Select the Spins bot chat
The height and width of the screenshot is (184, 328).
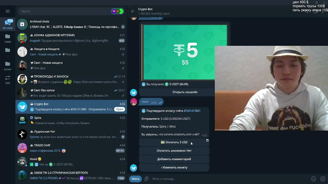click(x=71, y=120)
